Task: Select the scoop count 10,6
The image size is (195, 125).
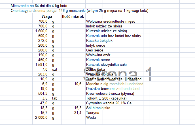Action: (78, 84)
